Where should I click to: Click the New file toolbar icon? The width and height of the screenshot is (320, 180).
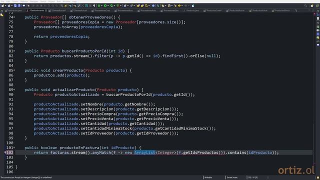click(2, 5)
